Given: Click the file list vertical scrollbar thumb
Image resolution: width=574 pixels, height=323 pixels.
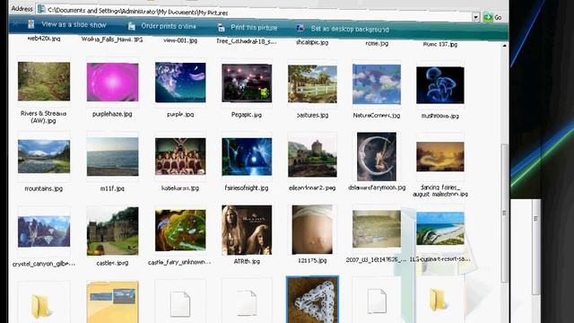Looking at the screenshot, I should tap(504, 214).
